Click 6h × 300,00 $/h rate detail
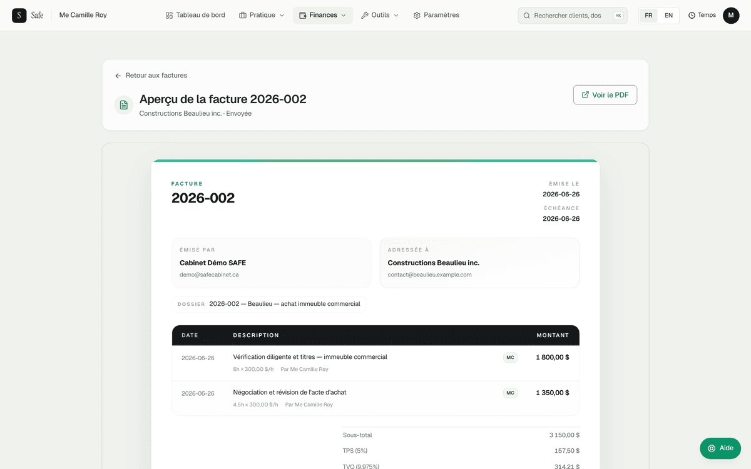This screenshot has height=469, width=751. [x=253, y=370]
